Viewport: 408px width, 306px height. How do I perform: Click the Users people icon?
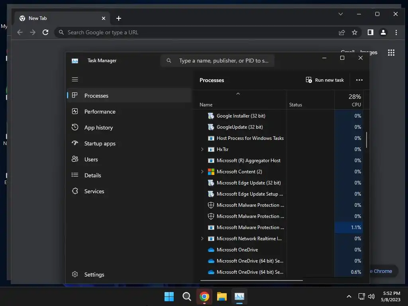tap(75, 159)
